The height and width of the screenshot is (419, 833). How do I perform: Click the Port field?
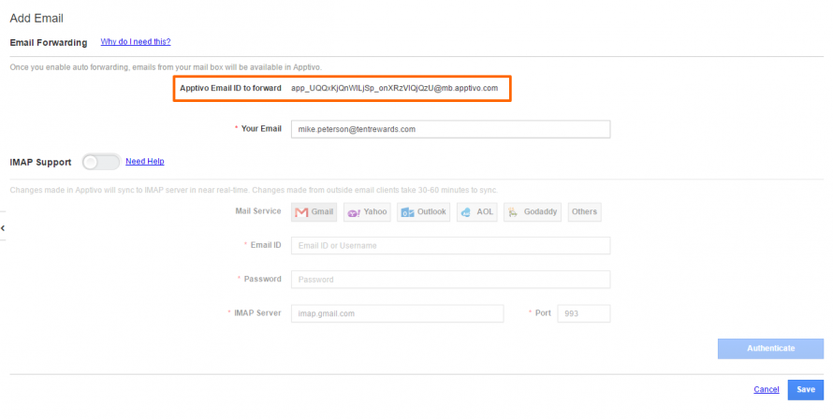pyautogui.click(x=584, y=313)
